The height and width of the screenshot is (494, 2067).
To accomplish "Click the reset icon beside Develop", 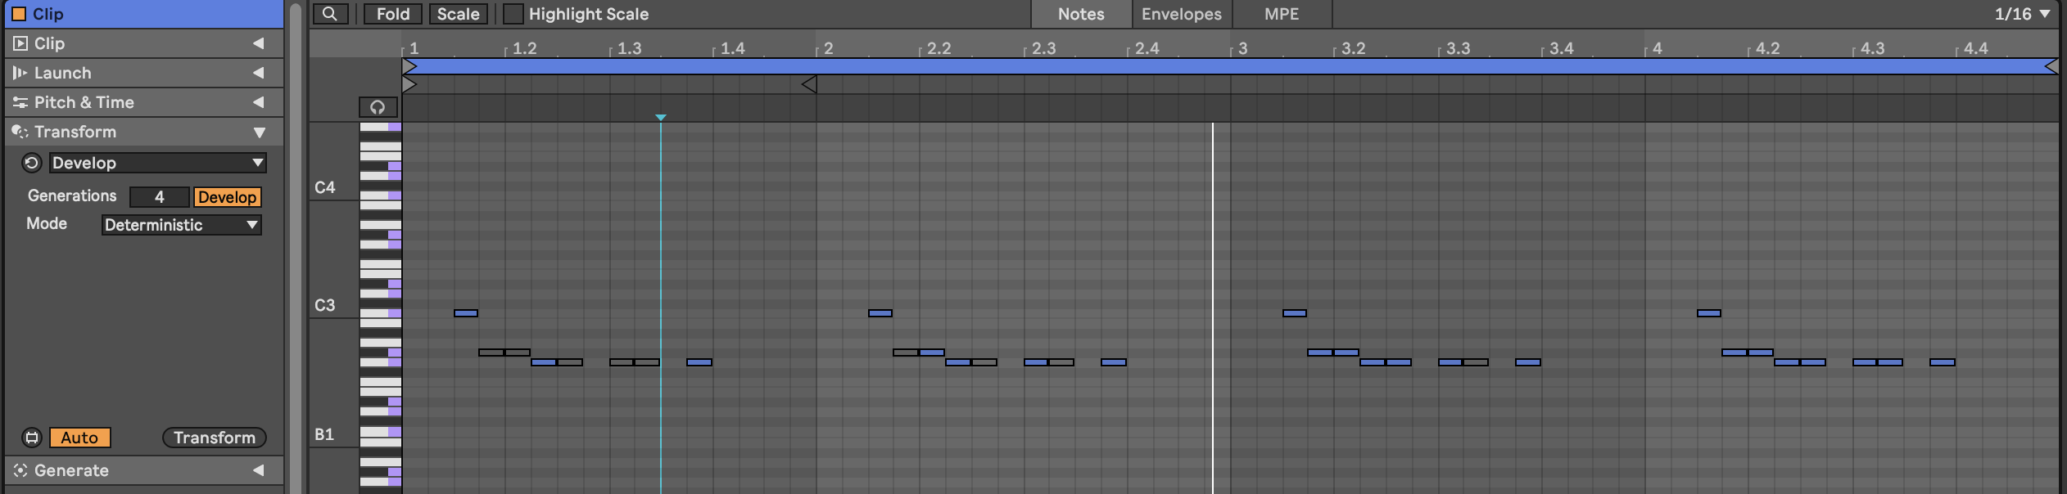I will [31, 163].
